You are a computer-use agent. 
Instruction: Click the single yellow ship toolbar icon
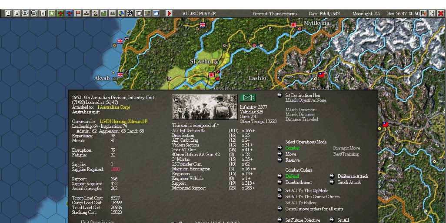[87, 13]
